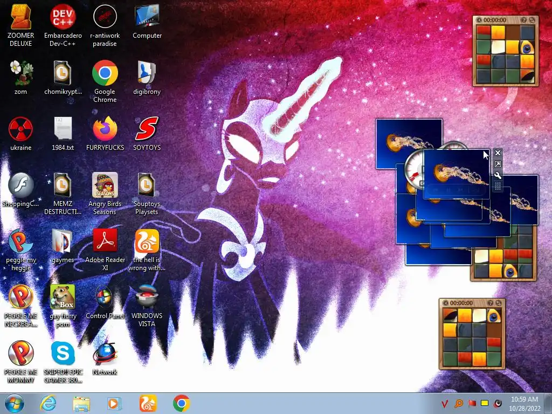Image resolution: width=552 pixels, height=414 pixels.
Task: Close the front jellyfish slideshow gadget
Action: tap(498, 153)
